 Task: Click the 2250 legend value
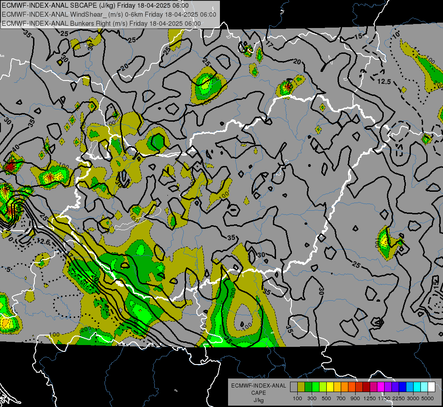click(399, 398)
